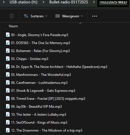Select 04. Dr. Eppo Hahihaha (Speedcore).mp3
130x135 pixels.
pyautogui.click(x=59, y=67)
